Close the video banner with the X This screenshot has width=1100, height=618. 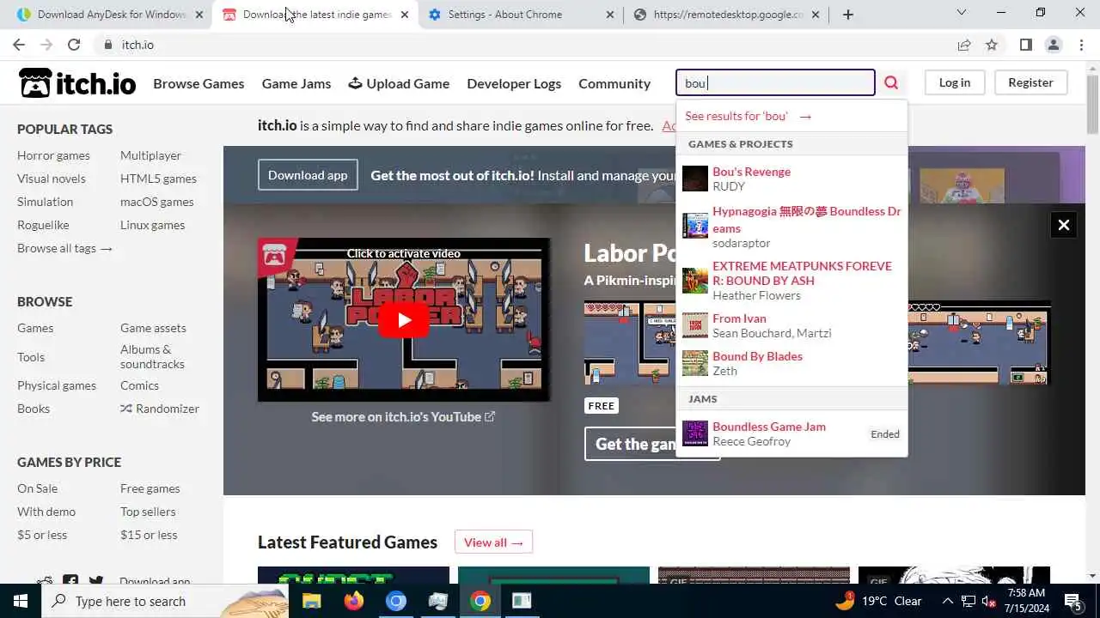point(1063,225)
